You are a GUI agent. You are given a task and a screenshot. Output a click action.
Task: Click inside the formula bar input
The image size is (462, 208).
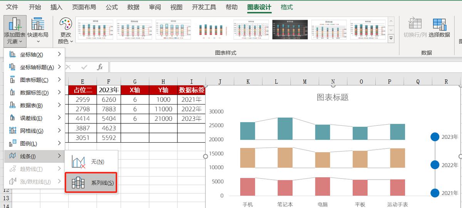click(286, 67)
